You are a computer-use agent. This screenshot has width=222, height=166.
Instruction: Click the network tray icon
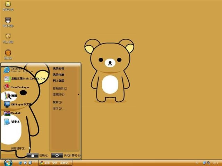click(204, 163)
